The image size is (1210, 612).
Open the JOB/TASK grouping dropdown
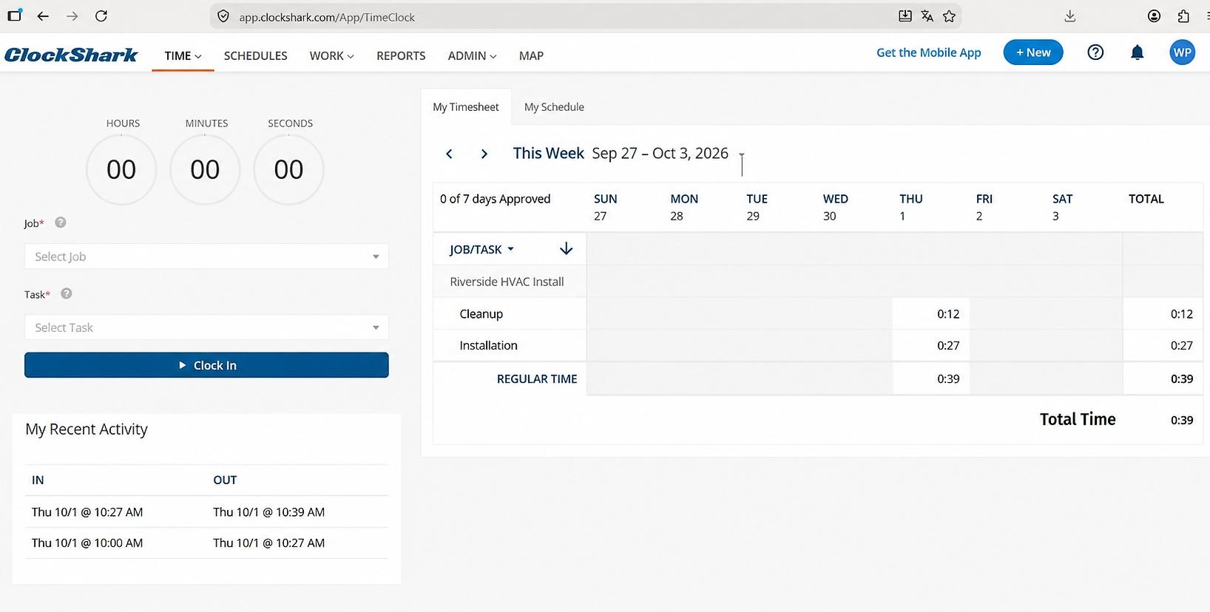click(481, 250)
